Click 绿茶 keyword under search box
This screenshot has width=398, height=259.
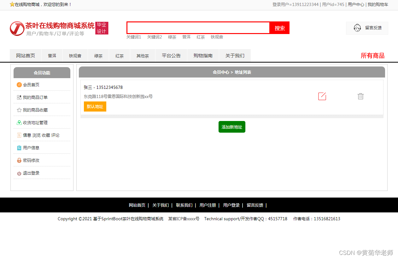(x=172, y=37)
